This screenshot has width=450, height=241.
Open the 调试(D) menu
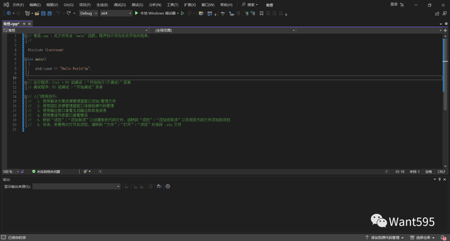[x=120, y=5]
